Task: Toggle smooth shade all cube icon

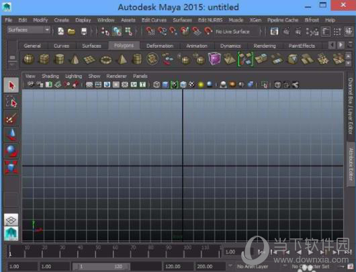Action: click(165, 85)
